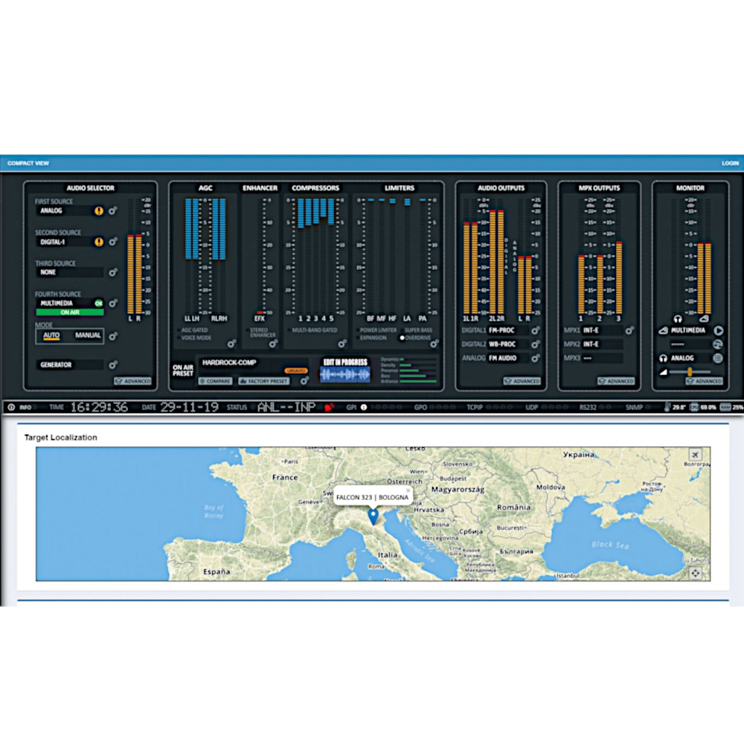This screenshot has height=744, width=744.
Task: Click the Monitor volume slider handle
Action: click(690, 371)
